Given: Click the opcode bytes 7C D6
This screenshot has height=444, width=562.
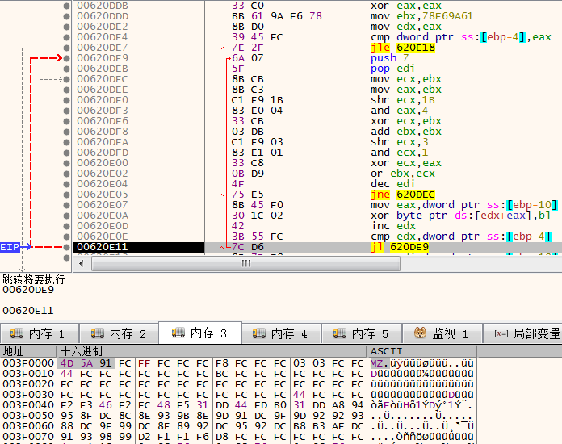Looking at the screenshot, I should [x=248, y=247].
